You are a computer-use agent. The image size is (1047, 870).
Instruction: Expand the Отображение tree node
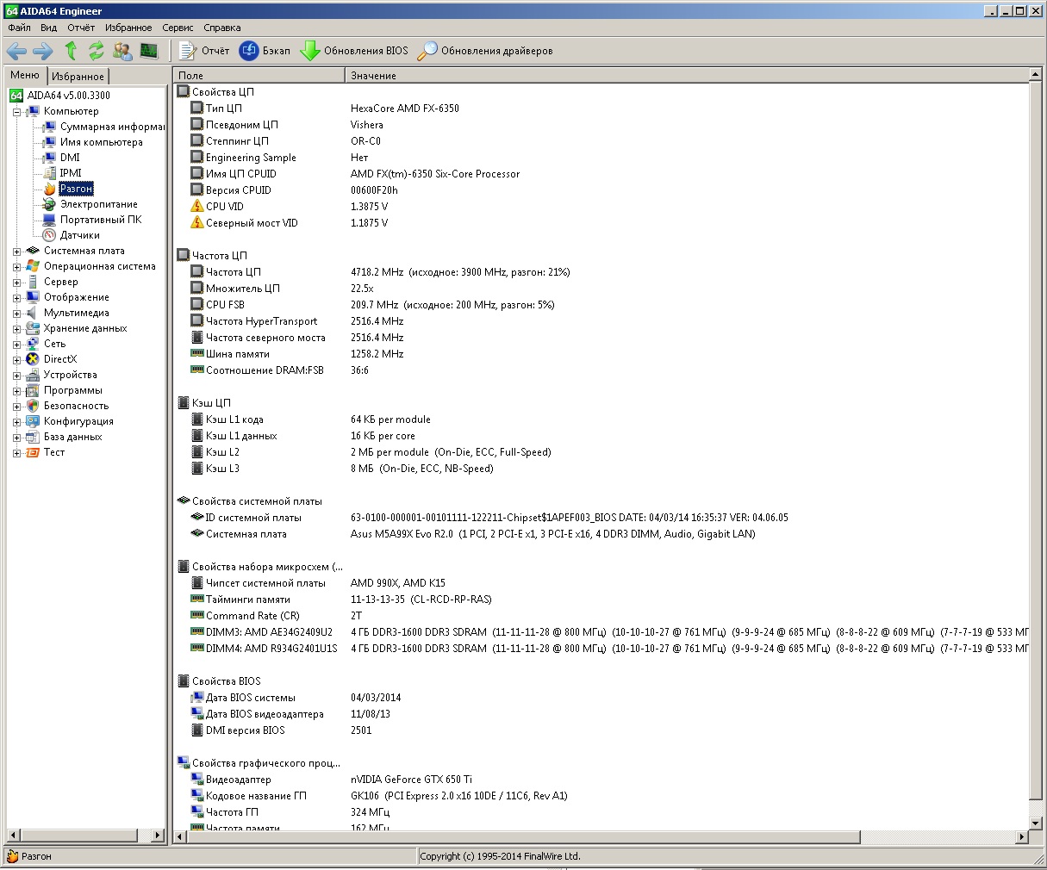pos(16,297)
